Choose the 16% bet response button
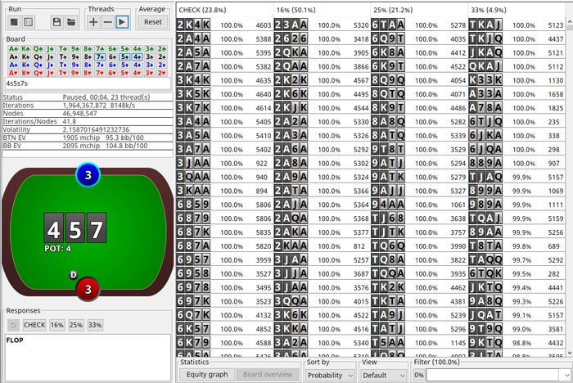 (x=57, y=325)
